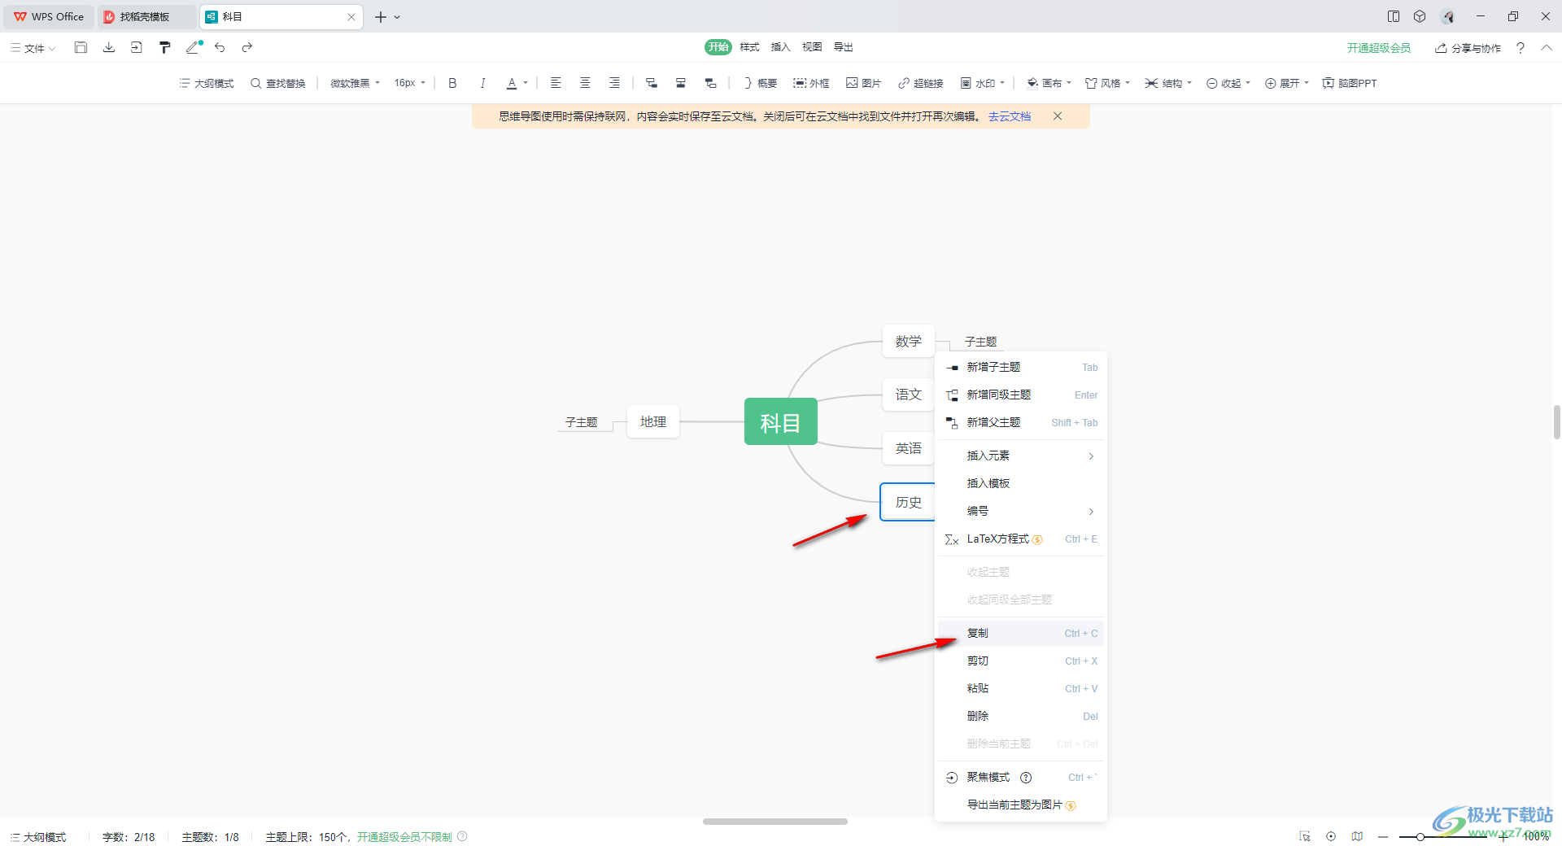Viewport: 1562px width, 846px height.
Task: Switch to the 插入 ribbon tab
Action: [780, 47]
